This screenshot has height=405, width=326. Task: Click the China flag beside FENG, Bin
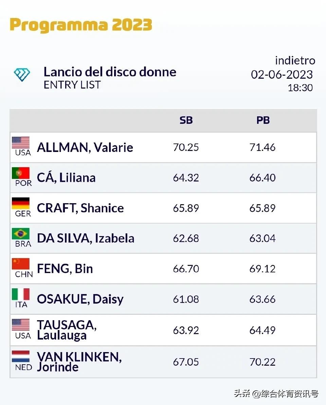click(21, 264)
